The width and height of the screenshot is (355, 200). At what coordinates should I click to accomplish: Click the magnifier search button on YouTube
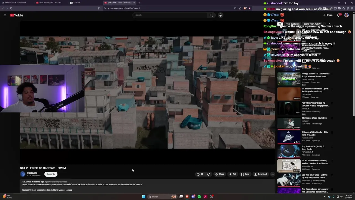[211, 15]
